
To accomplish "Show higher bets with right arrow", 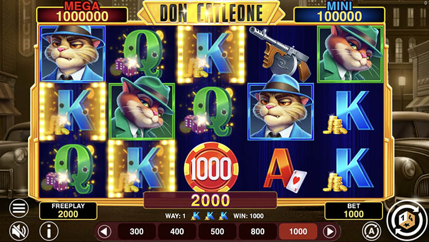I will tap(329, 232).
